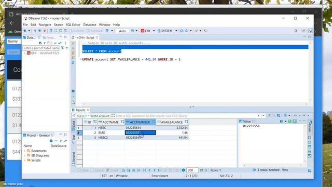Screen dimensions: 332x187
Task: Sort by the ACCTNAME column filter icon
Action: tap(122, 122)
